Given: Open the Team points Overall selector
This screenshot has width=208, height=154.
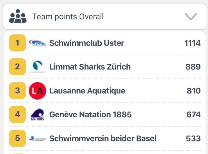Looking at the screenshot, I should click(68, 17).
